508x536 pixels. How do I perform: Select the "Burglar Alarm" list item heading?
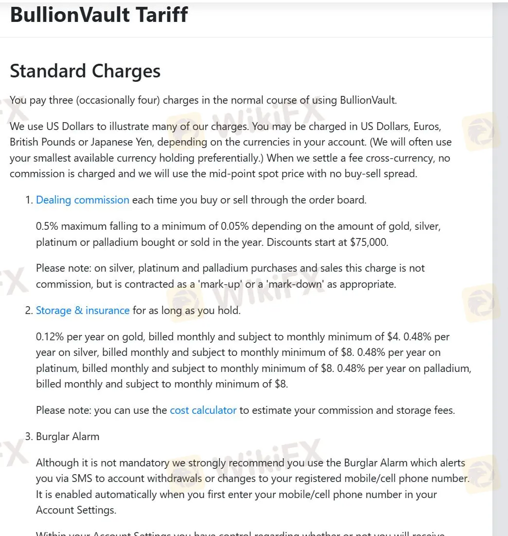point(68,437)
